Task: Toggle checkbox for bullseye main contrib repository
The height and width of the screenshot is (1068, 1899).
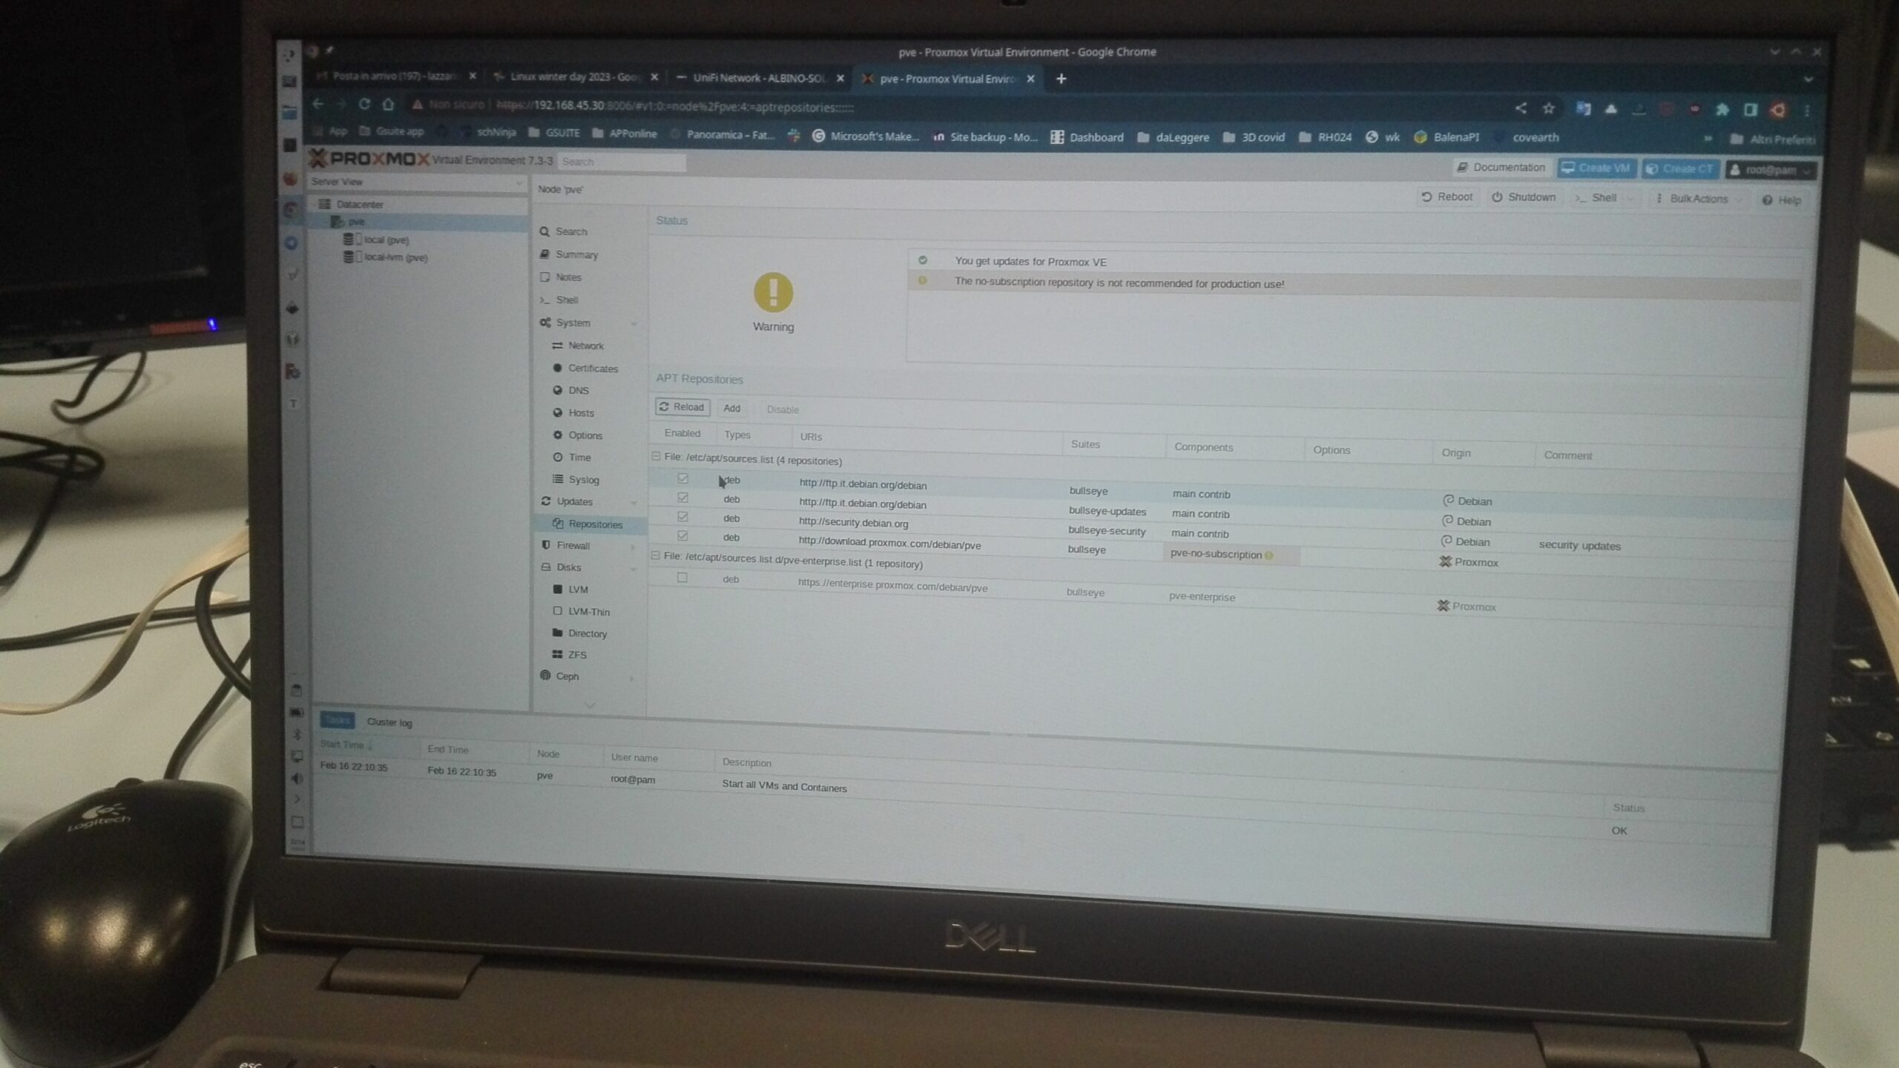Action: point(682,478)
